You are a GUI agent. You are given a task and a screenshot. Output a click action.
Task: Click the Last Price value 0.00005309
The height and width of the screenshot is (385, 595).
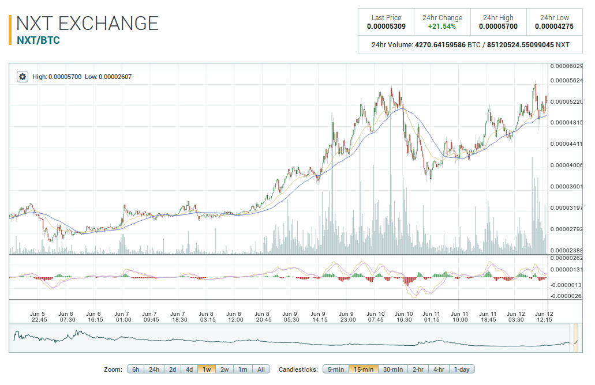point(386,27)
